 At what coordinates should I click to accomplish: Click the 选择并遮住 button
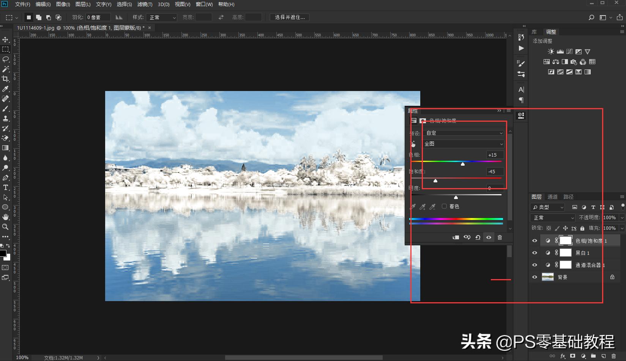(290, 17)
